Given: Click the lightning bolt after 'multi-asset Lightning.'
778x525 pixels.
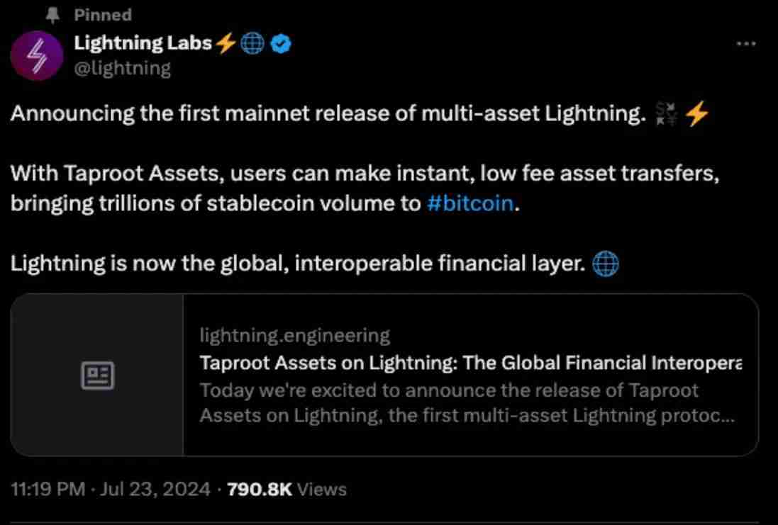Looking at the screenshot, I should pyautogui.click(x=697, y=113).
